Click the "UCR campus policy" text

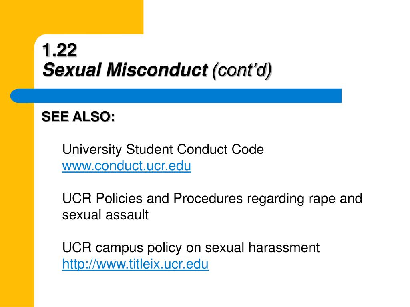[122, 248]
